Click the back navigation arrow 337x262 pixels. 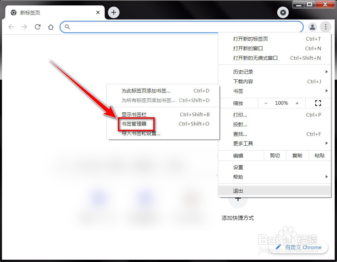[11, 27]
